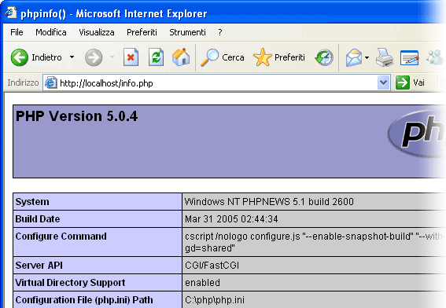
Task: Expand the Mail dropdown arrow
Action: click(367, 57)
